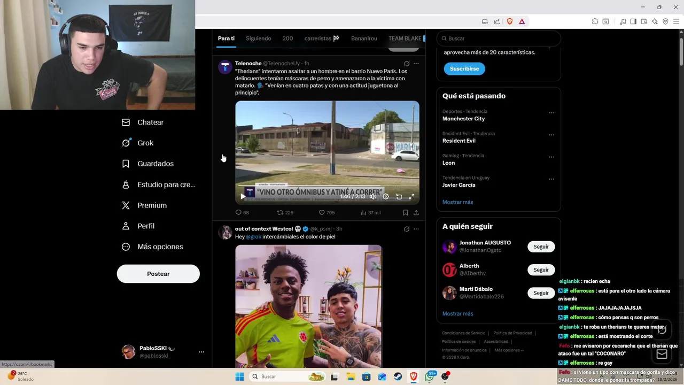Open out of context Westcol avatar
The height and width of the screenshot is (385, 684).
pos(225,233)
